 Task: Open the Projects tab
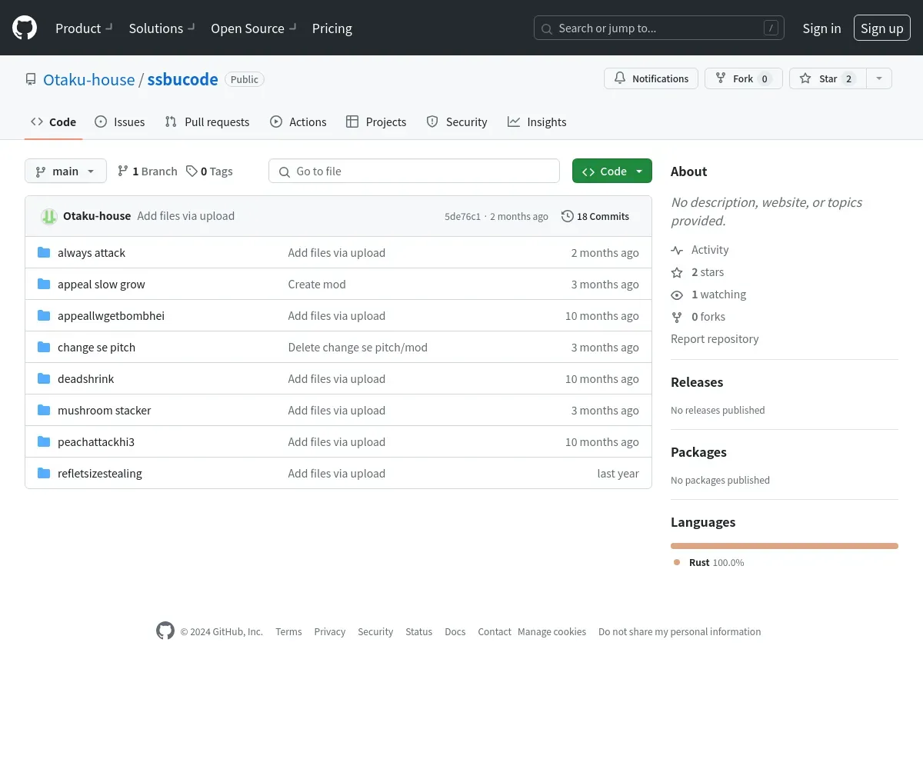376,122
